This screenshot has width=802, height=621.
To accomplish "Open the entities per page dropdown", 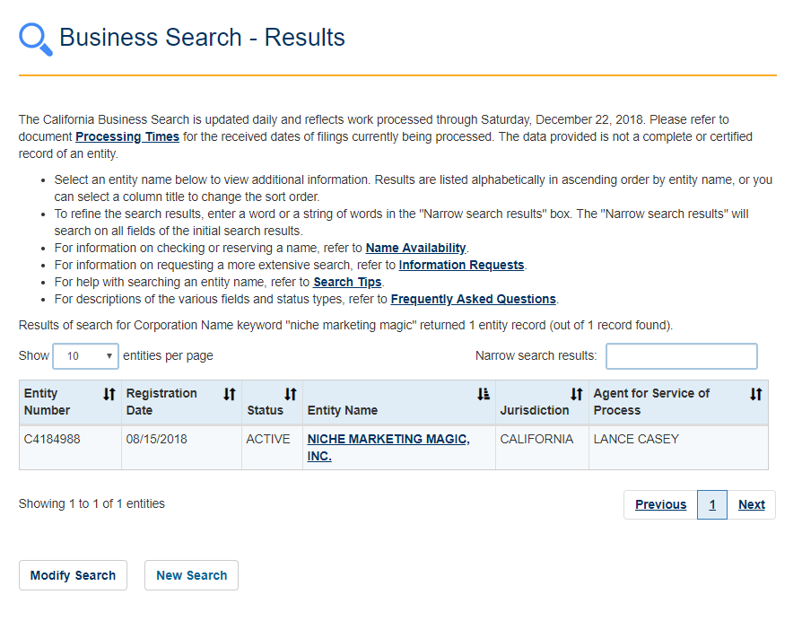I will coord(85,356).
